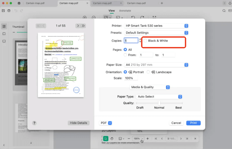This screenshot has height=149, width=232.
Task: Open the Printer dropdown
Action: 156,26
